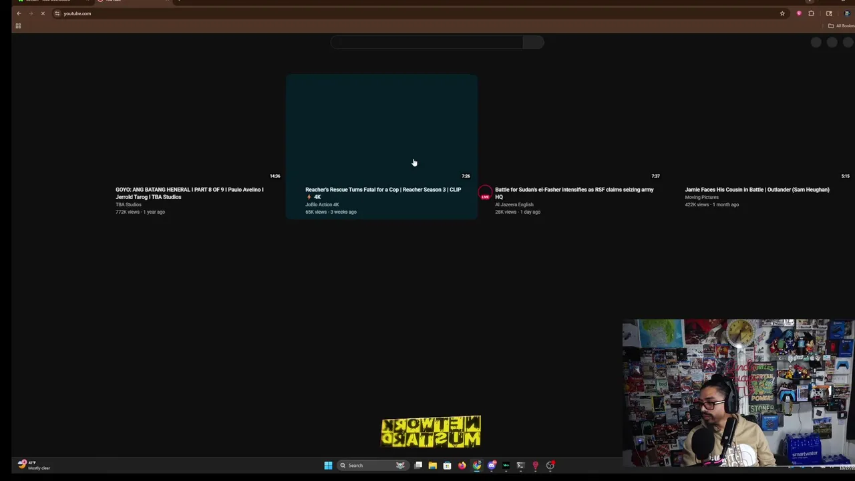Go back in the browser
The height and width of the screenshot is (481, 855).
[19, 13]
